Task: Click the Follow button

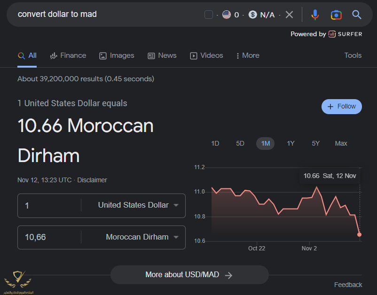Action: 342,107
